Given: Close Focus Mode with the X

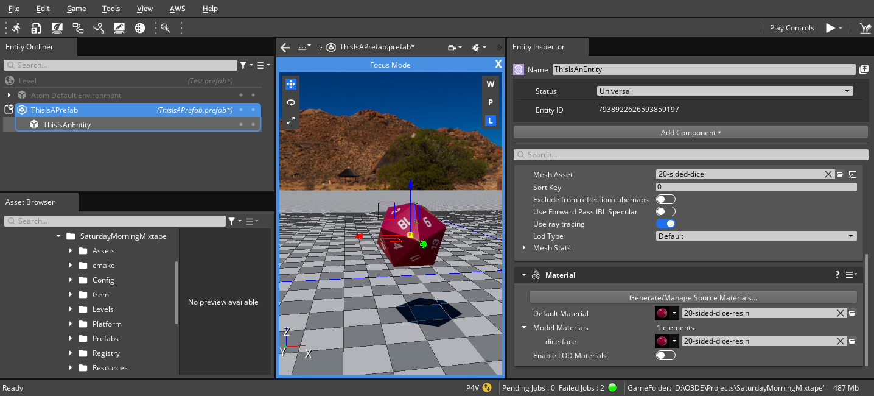Looking at the screenshot, I should click(498, 65).
